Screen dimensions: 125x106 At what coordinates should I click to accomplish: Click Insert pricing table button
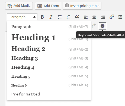pyautogui.click(x=82, y=6)
